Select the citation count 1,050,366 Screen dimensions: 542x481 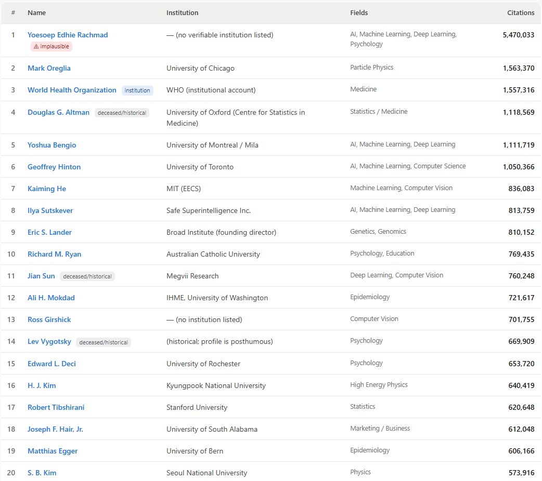[x=519, y=167]
